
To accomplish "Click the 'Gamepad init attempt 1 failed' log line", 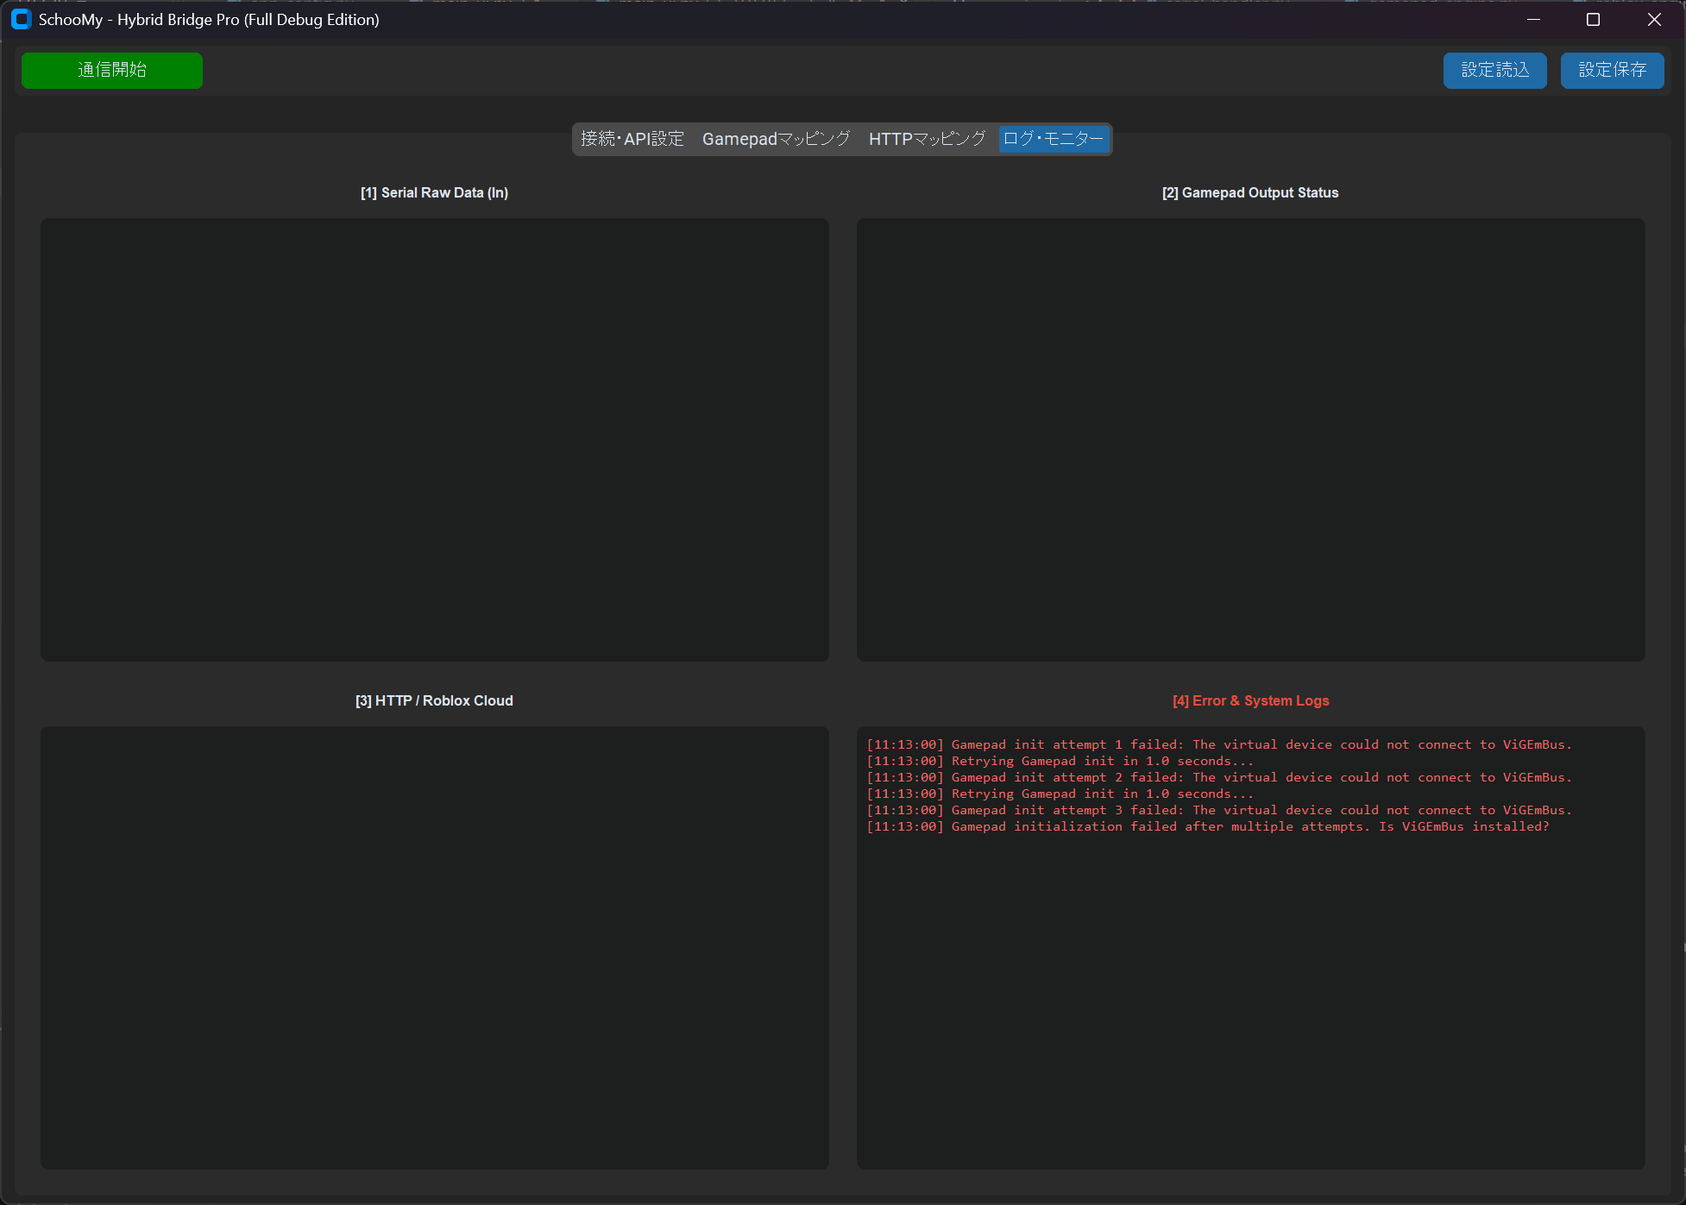I will (x=1219, y=744).
